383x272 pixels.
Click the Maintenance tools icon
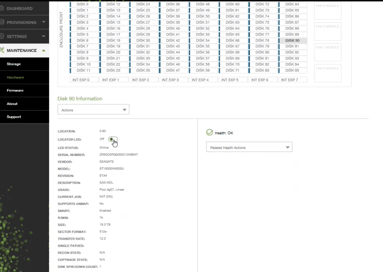[2, 50]
